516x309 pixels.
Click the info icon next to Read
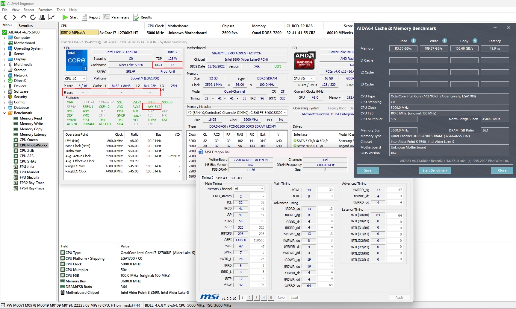point(414,41)
